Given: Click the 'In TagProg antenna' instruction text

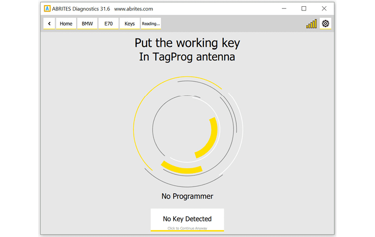Looking at the screenshot, I should [187, 57].
